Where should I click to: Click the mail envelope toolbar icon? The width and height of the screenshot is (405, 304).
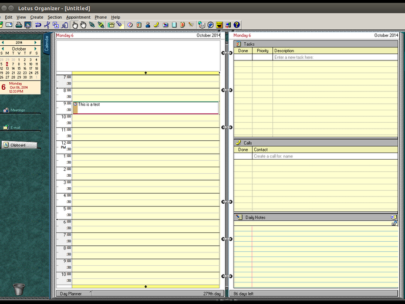9,25
